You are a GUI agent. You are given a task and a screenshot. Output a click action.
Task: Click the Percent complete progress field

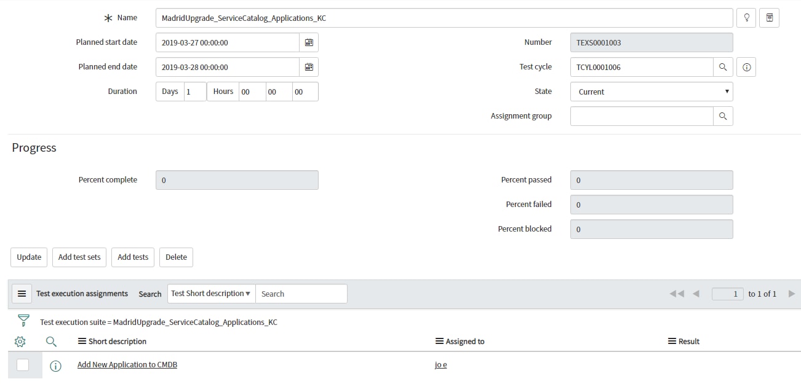pyautogui.click(x=237, y=179)
